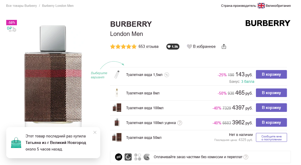Click the heart icon for favorites
Image resolution: width=301 pixels, height=165 pixels.
click(189, 47)
